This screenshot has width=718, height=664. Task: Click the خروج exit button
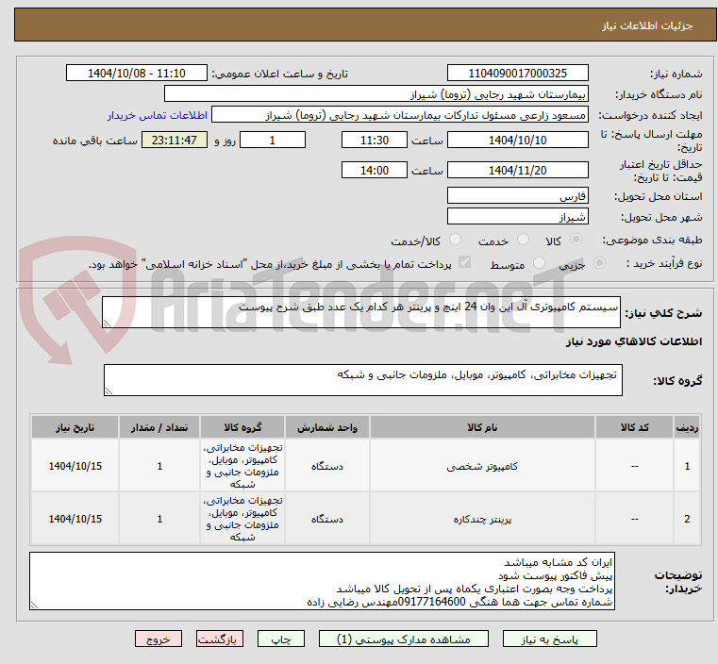(x=159, y=639)
